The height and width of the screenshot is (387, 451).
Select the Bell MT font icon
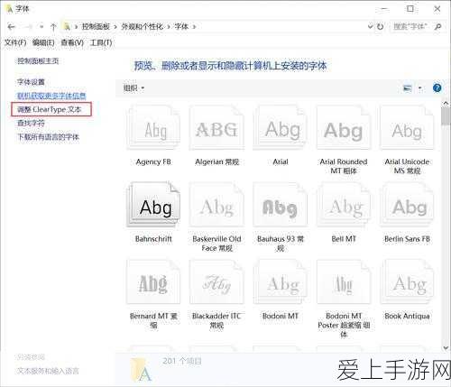pos(344,205)
